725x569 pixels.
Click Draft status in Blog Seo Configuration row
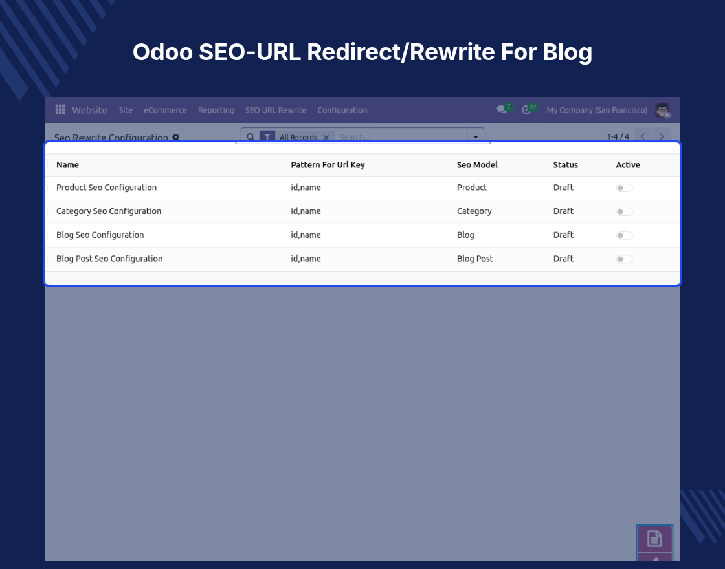pos(563,235)
